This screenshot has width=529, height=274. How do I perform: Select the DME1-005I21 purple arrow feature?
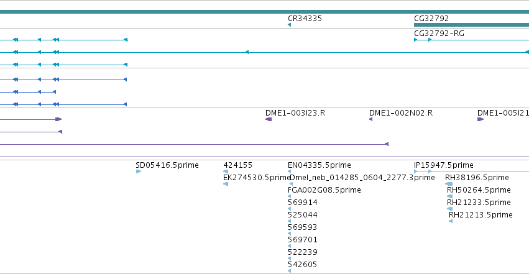point(481,119)
